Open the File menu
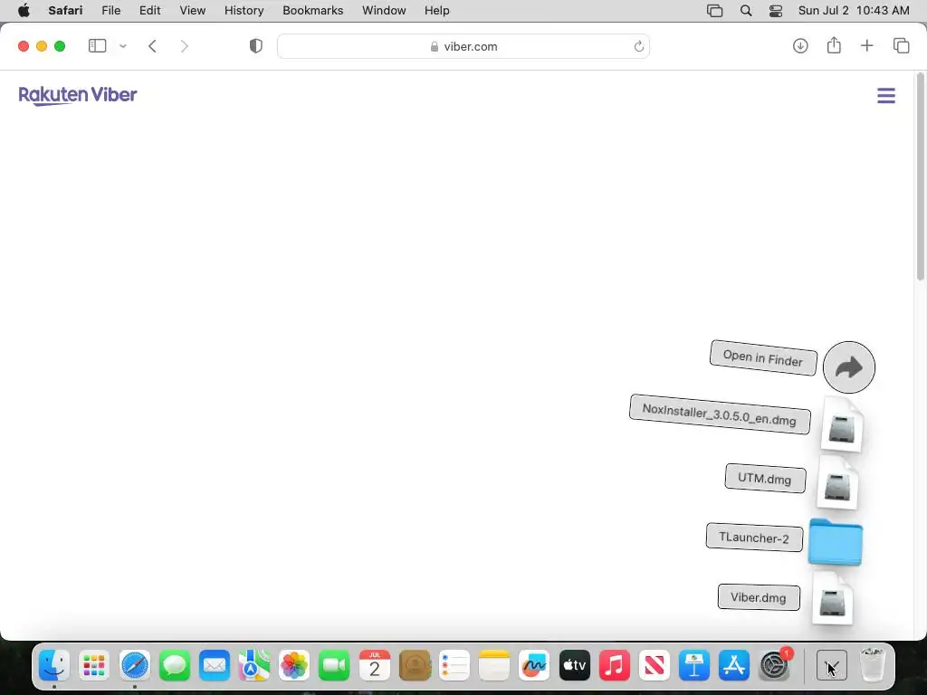 click(x=110, y=11)
